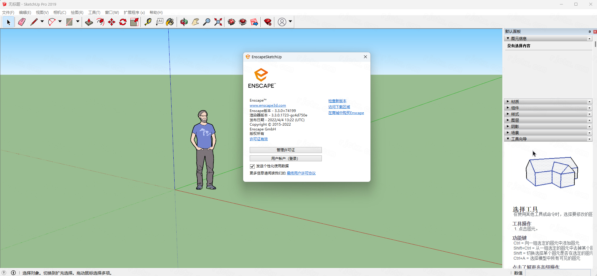Click the user account profile icon

click(282, 22)
